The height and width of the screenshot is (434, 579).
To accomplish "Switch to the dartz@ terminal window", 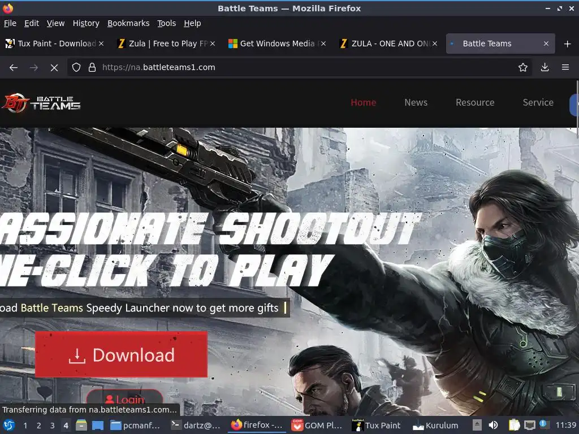I will click(196, 426).
